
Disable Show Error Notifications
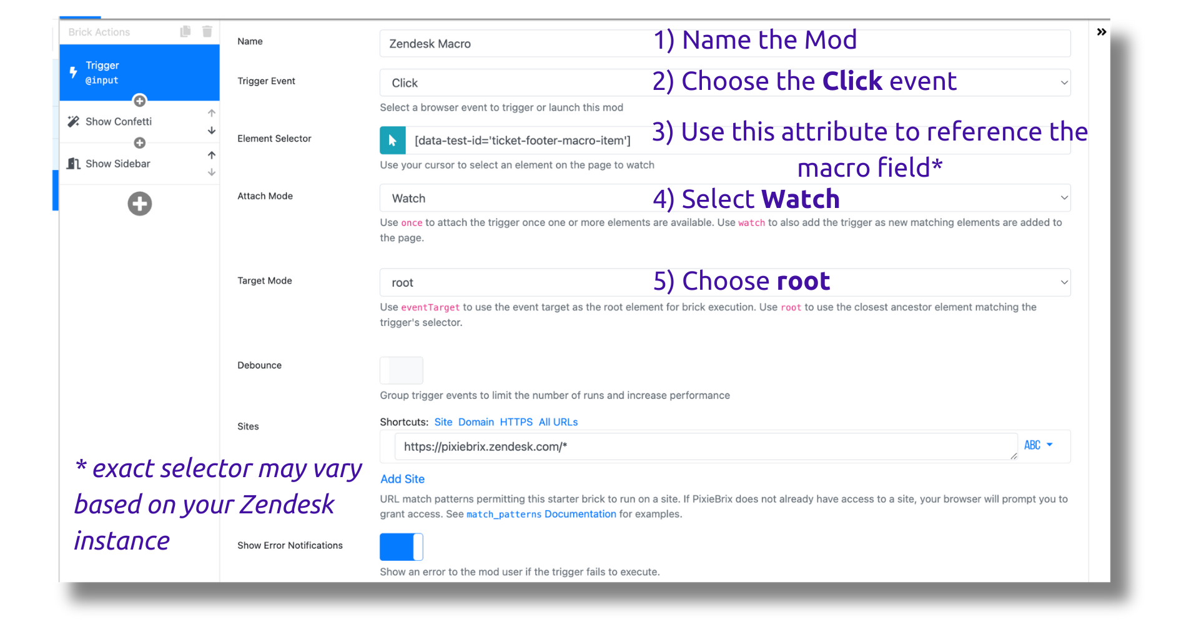[x=401, y=546]
